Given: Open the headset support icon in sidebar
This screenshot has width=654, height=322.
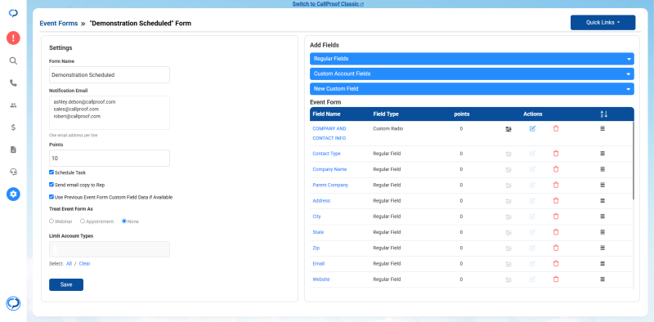Looking at the screenshot, I should tap(13, 172).
